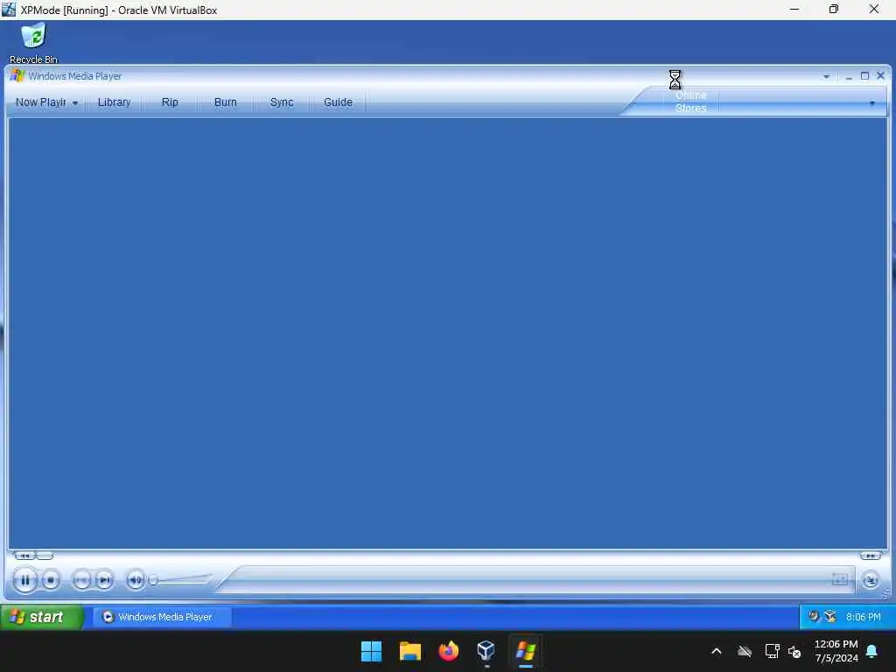Click the fast forward button bottom right

(x=871, y=556)
